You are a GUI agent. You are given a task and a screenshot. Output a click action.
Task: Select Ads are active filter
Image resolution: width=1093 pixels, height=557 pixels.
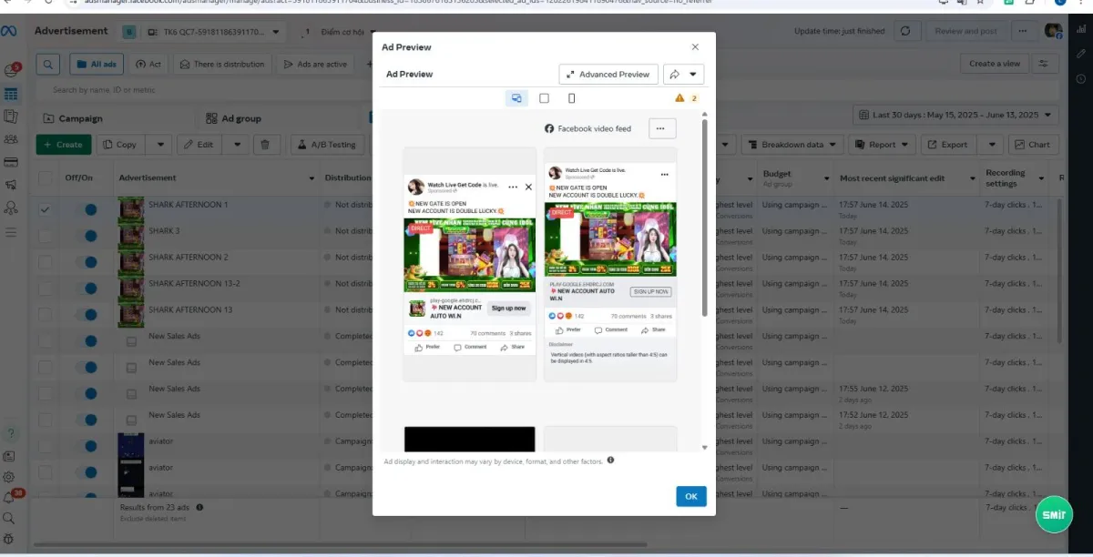[315, 64]
